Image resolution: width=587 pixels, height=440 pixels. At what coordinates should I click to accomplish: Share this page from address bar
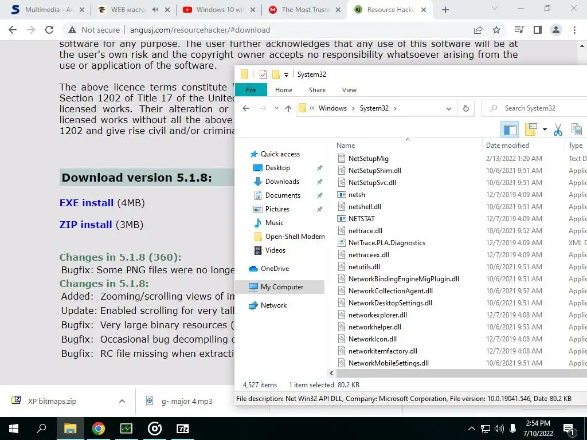(x=478, y=30)
